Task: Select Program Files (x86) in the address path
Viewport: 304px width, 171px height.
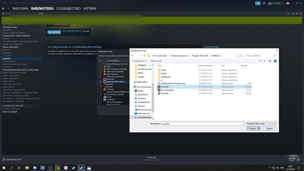Action: tap(200, 56)
